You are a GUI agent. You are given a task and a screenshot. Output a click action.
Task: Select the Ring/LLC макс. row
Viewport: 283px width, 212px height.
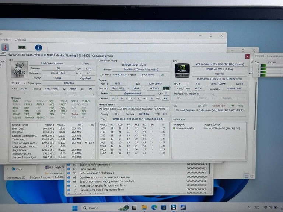pyautogui.click(x=53, y=150)
